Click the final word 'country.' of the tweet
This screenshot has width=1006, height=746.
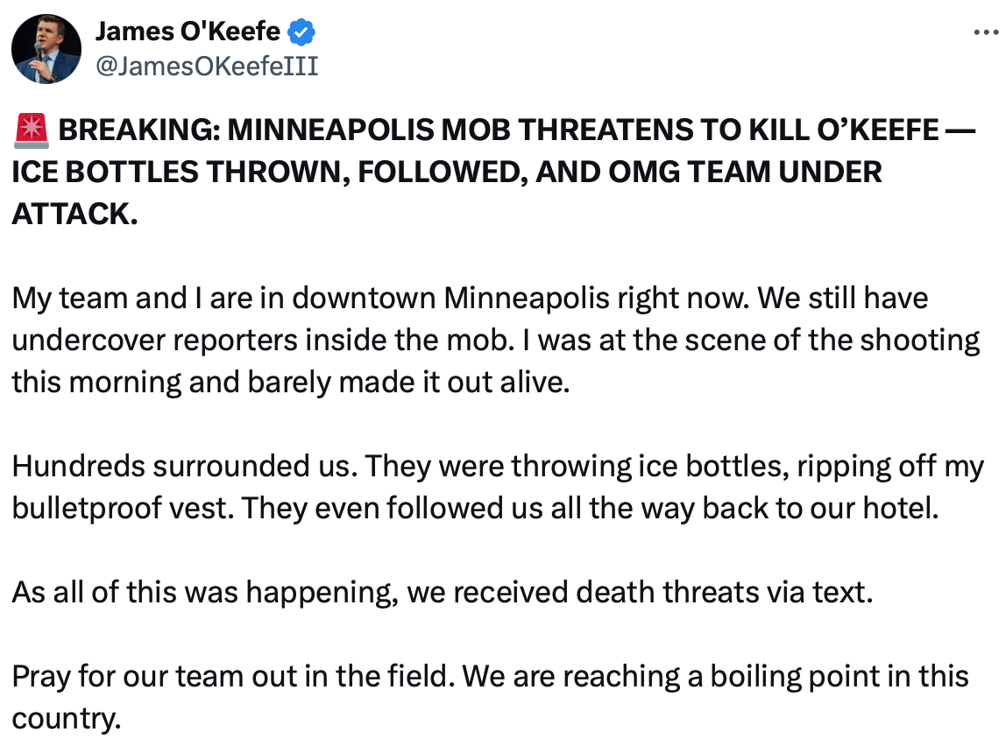click(x=65, y=719)
